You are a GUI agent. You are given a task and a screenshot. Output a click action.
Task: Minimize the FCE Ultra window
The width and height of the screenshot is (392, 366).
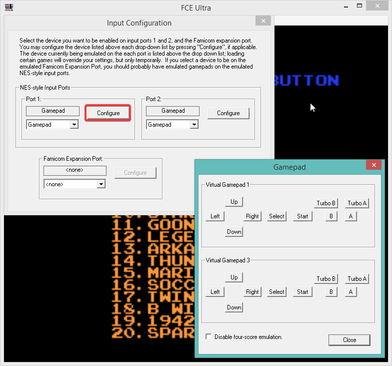(x=346, y=7)
